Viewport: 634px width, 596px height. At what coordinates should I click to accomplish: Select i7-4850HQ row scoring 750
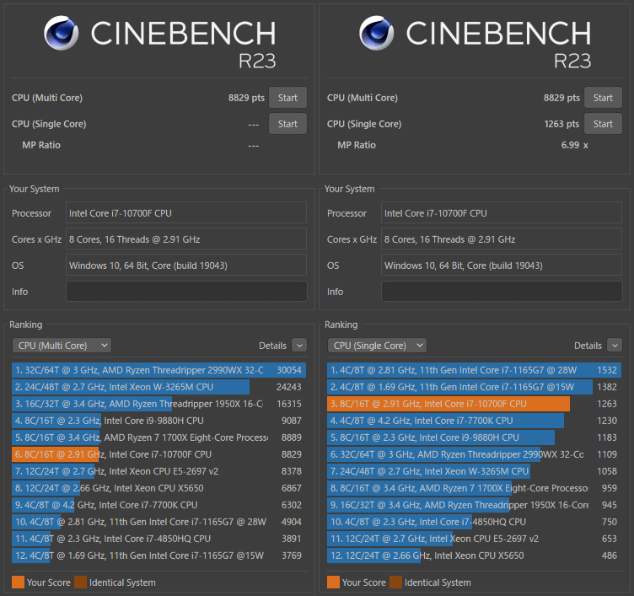(x=475, y=522)
